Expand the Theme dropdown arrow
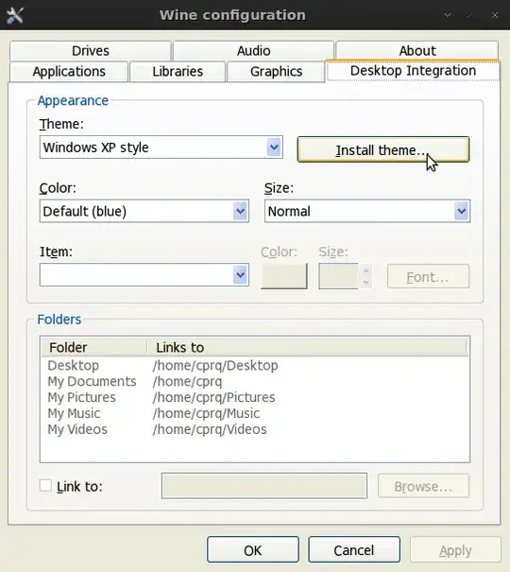Viewport: 510px width, 572px height. (275, 147)
